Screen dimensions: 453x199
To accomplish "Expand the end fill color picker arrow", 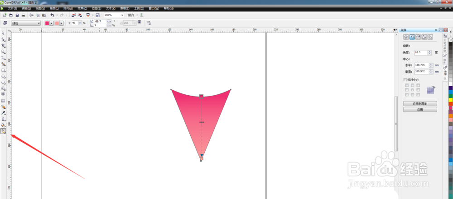I will click(61, 23).
